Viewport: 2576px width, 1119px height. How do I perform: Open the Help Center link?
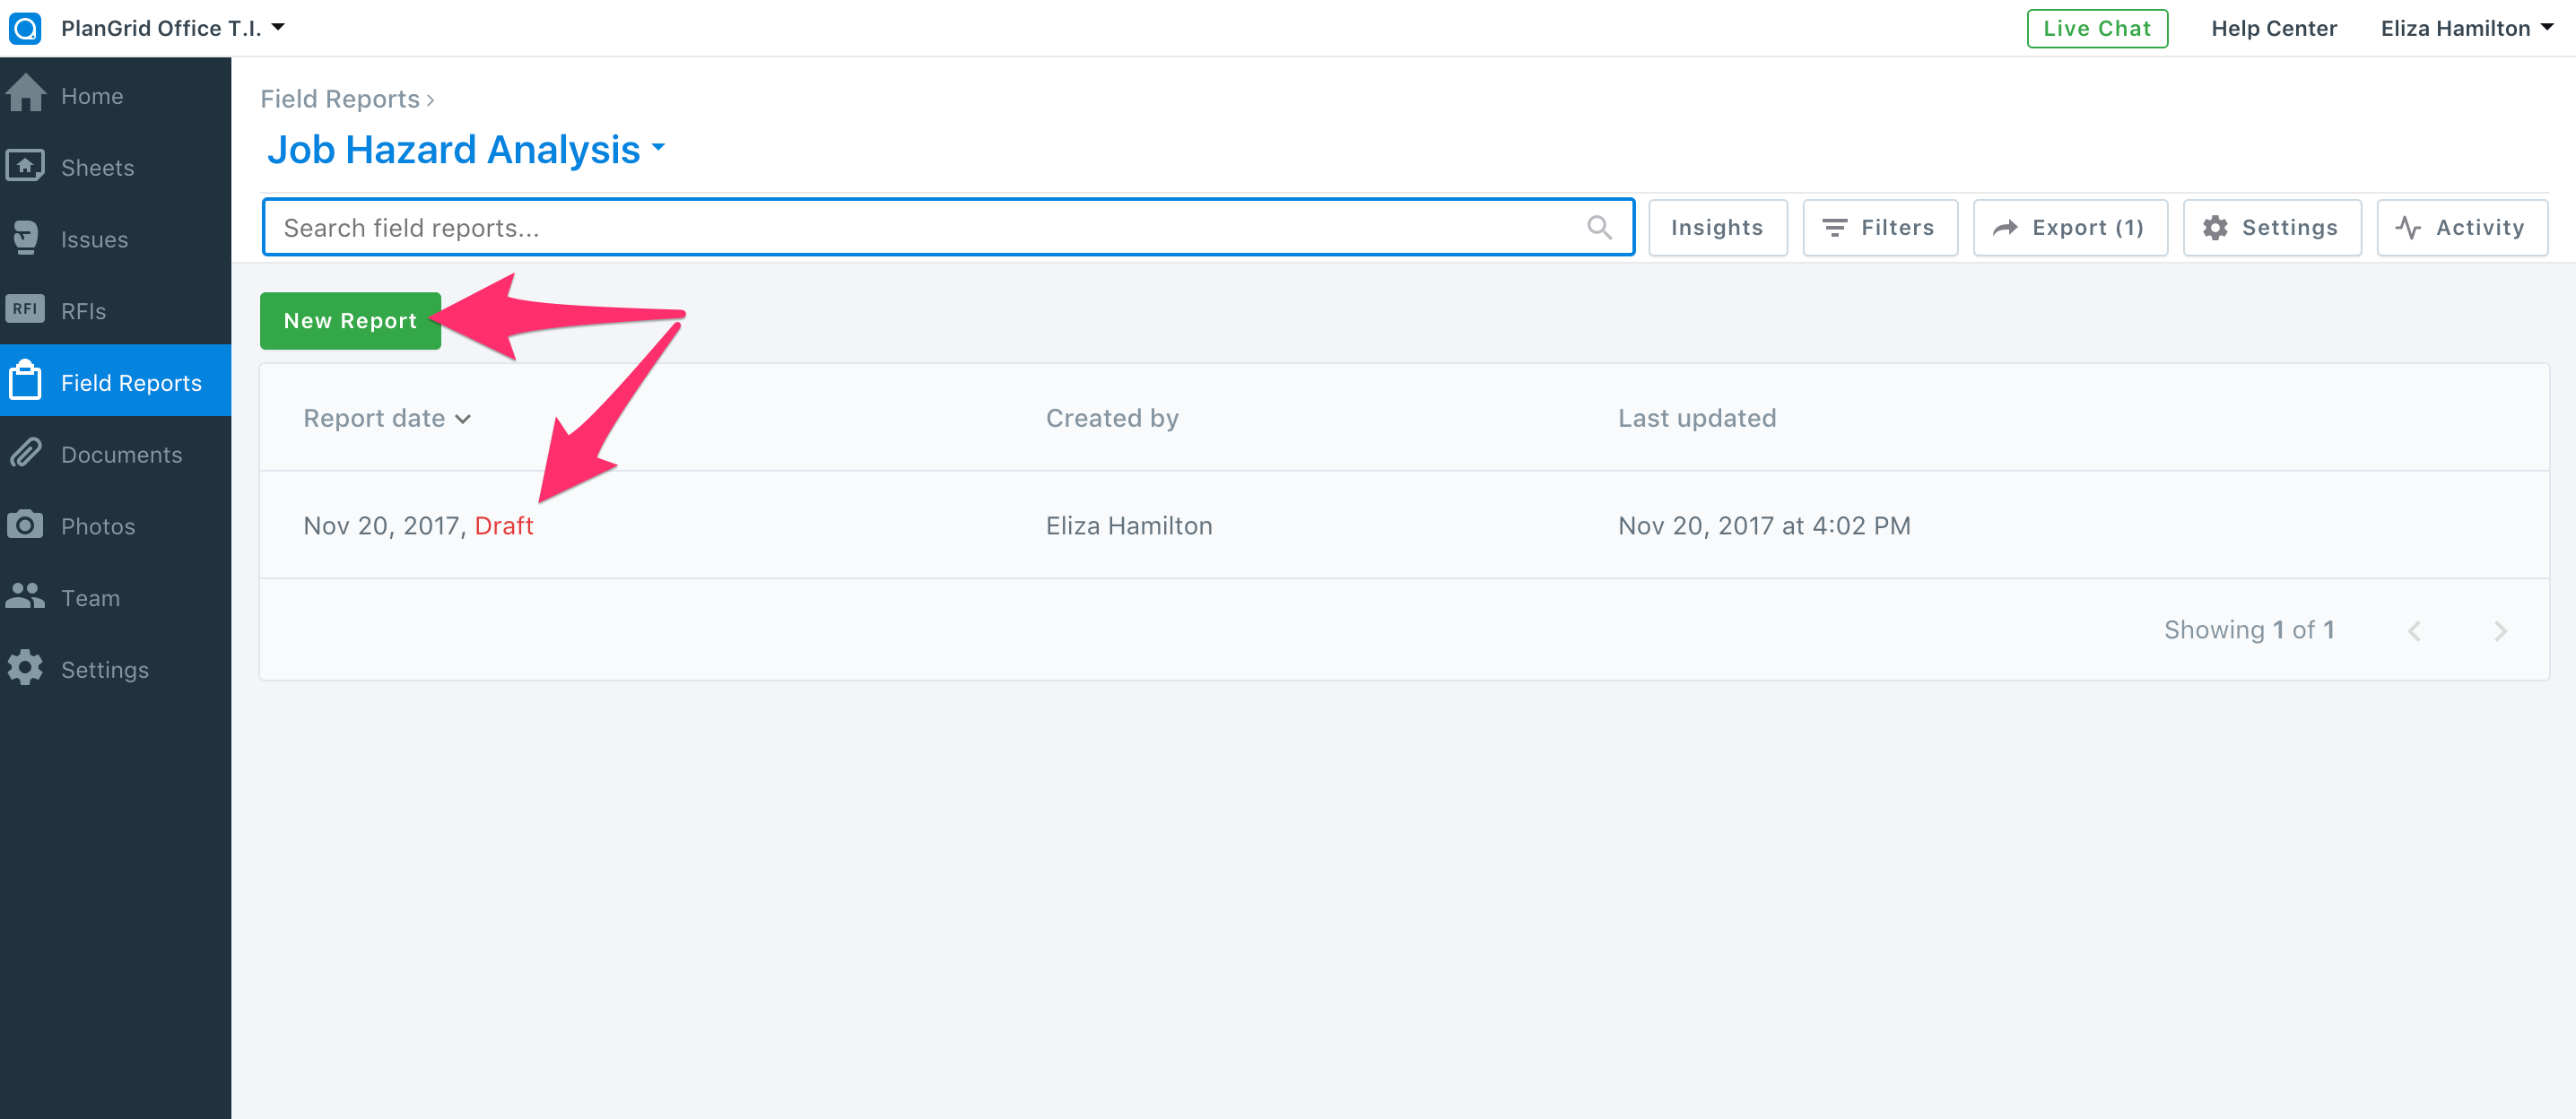pyautogui.click(x=2273, y=28)
